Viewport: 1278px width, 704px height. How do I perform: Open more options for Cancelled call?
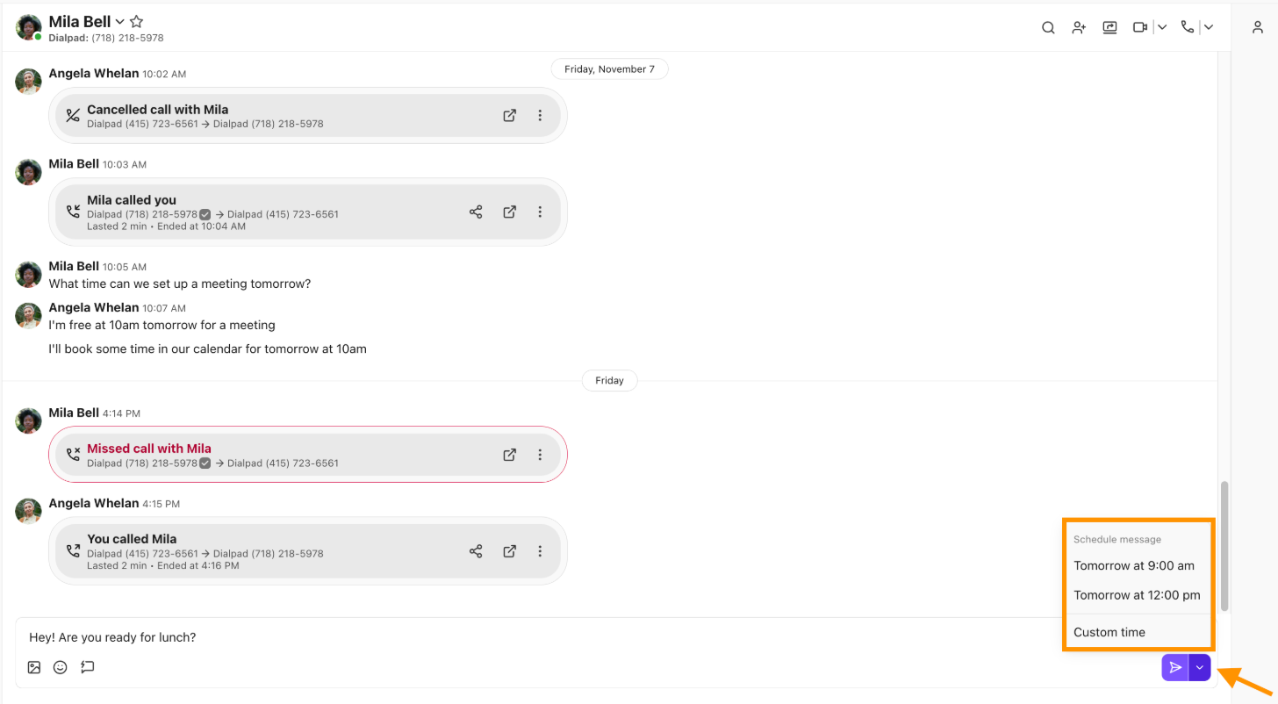[x=540, y=115]
